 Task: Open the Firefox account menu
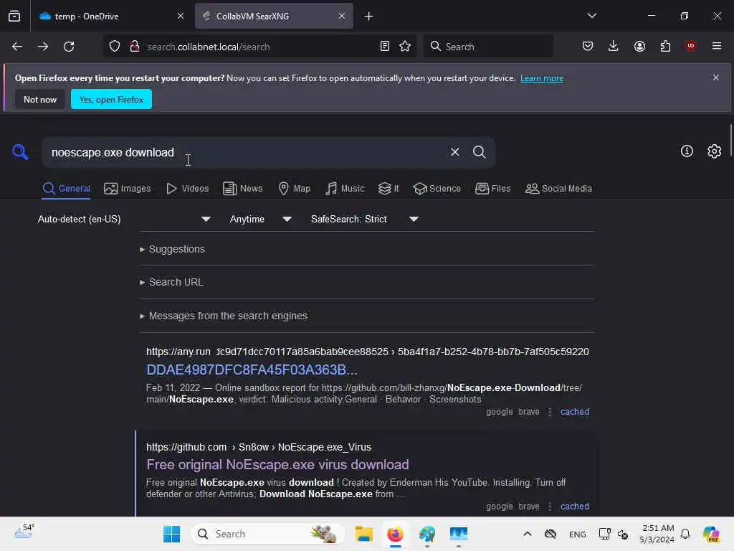639,47
